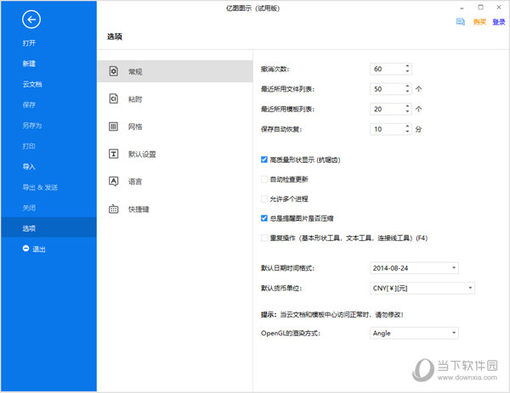Minimize the 亿图图示 window
This screenshot has width=510, height=393.
462,8
